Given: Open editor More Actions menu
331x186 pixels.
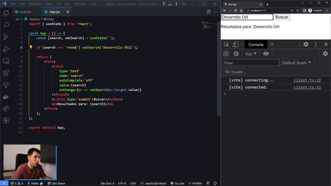Looking at the screenshot, I should click(215, 12).
